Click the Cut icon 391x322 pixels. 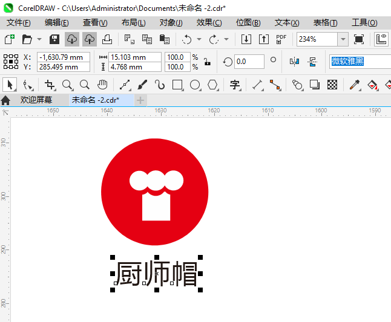point(129,39)
